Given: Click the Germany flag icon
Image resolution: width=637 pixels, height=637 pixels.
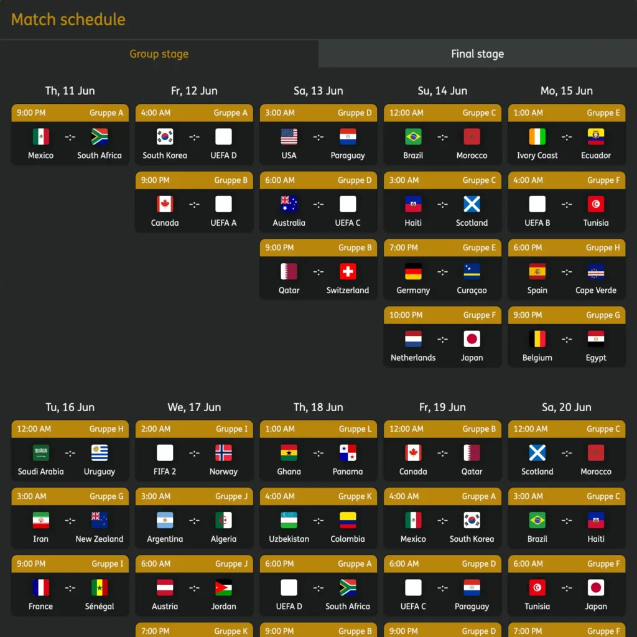Looking at the screenshot, I should pyautogui.click(x=413, y=271).
